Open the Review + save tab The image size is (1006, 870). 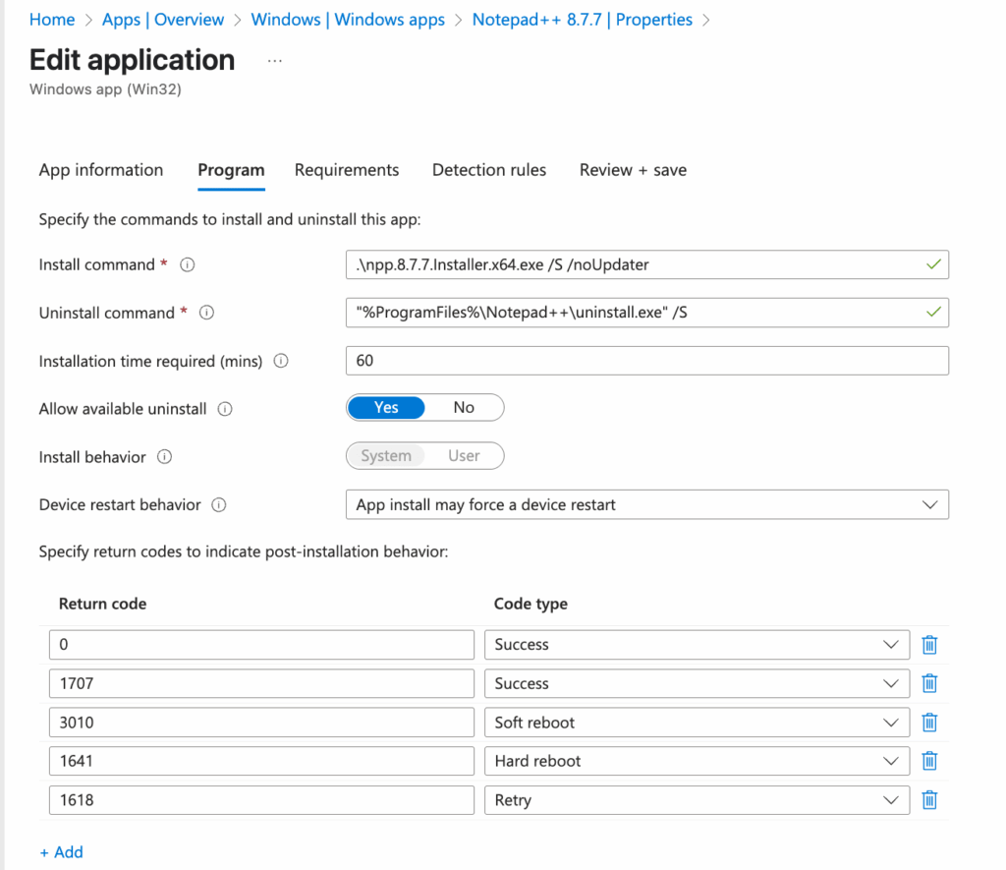[632, 170]
